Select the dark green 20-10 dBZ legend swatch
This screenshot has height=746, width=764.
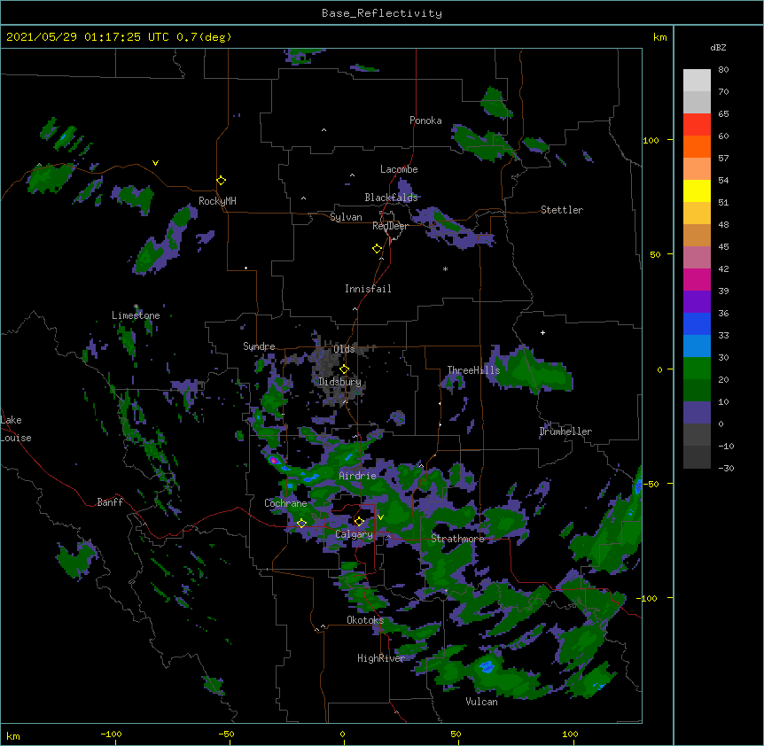(x=697, y=390)
